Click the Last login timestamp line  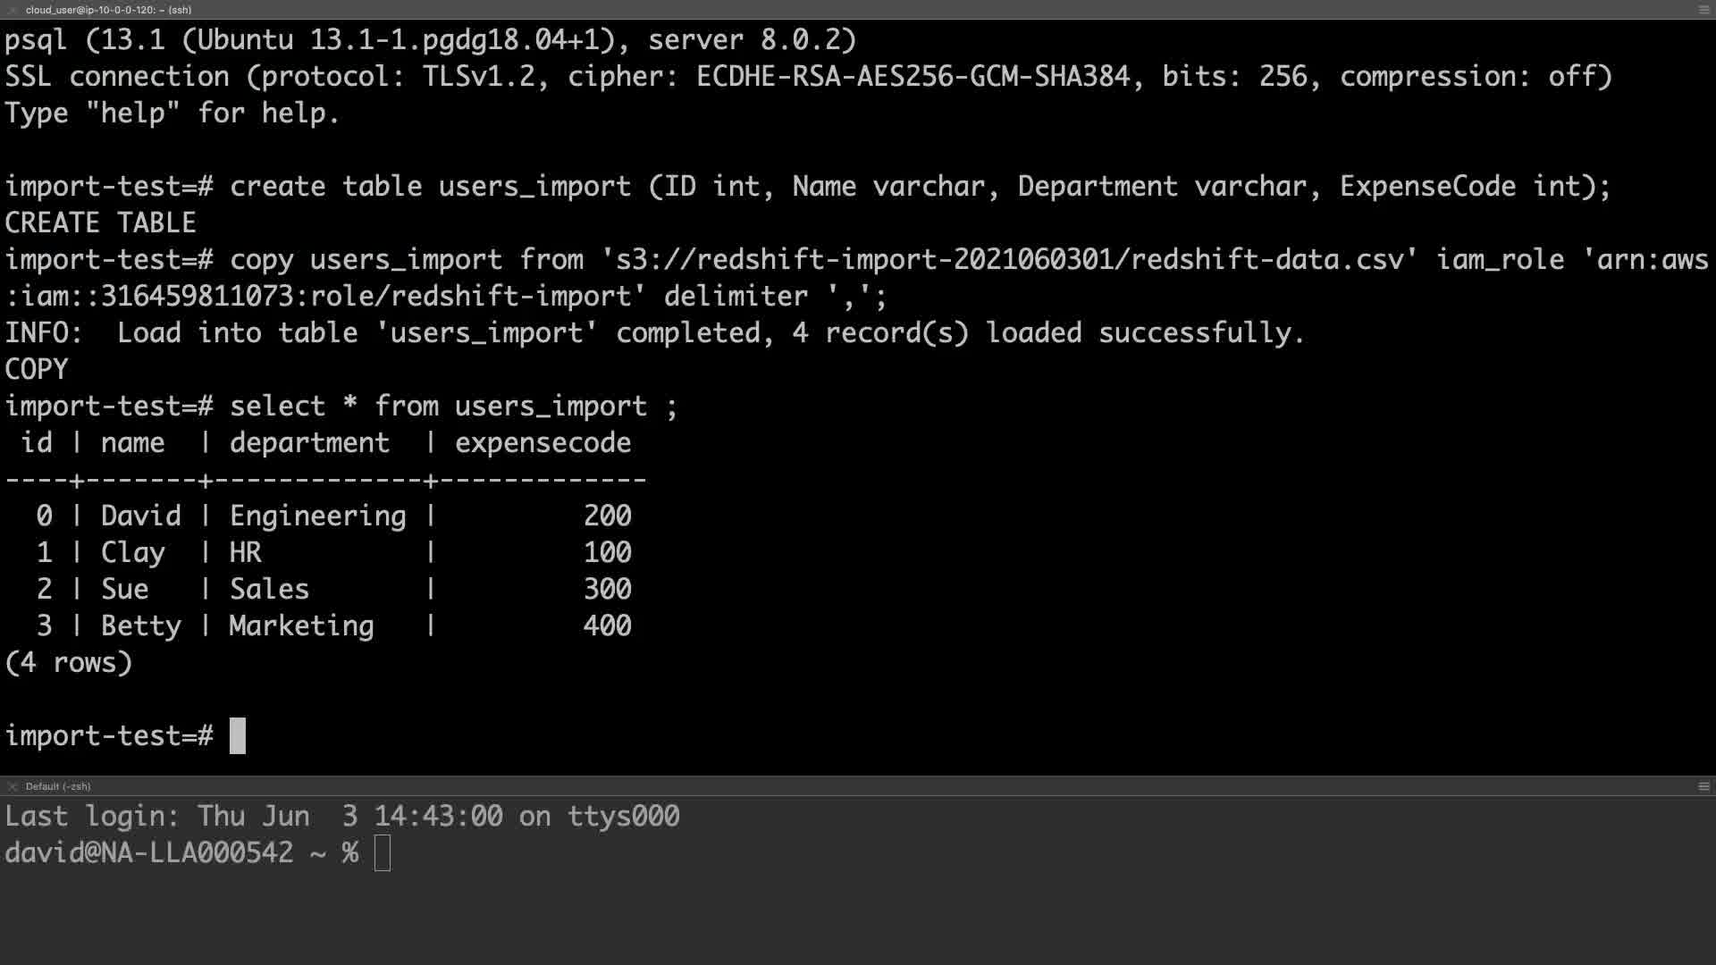pos(342,817)
